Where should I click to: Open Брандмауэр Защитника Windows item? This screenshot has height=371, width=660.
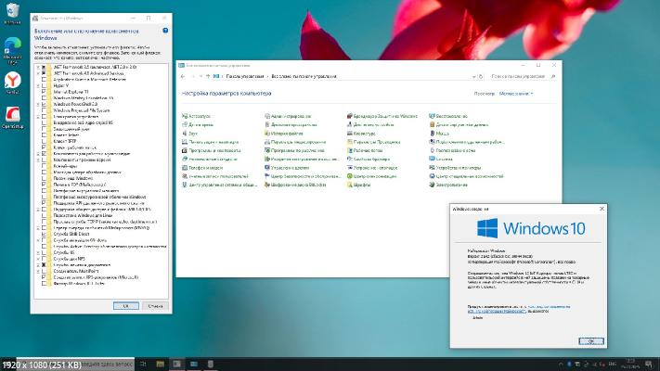tap(382, 116)
